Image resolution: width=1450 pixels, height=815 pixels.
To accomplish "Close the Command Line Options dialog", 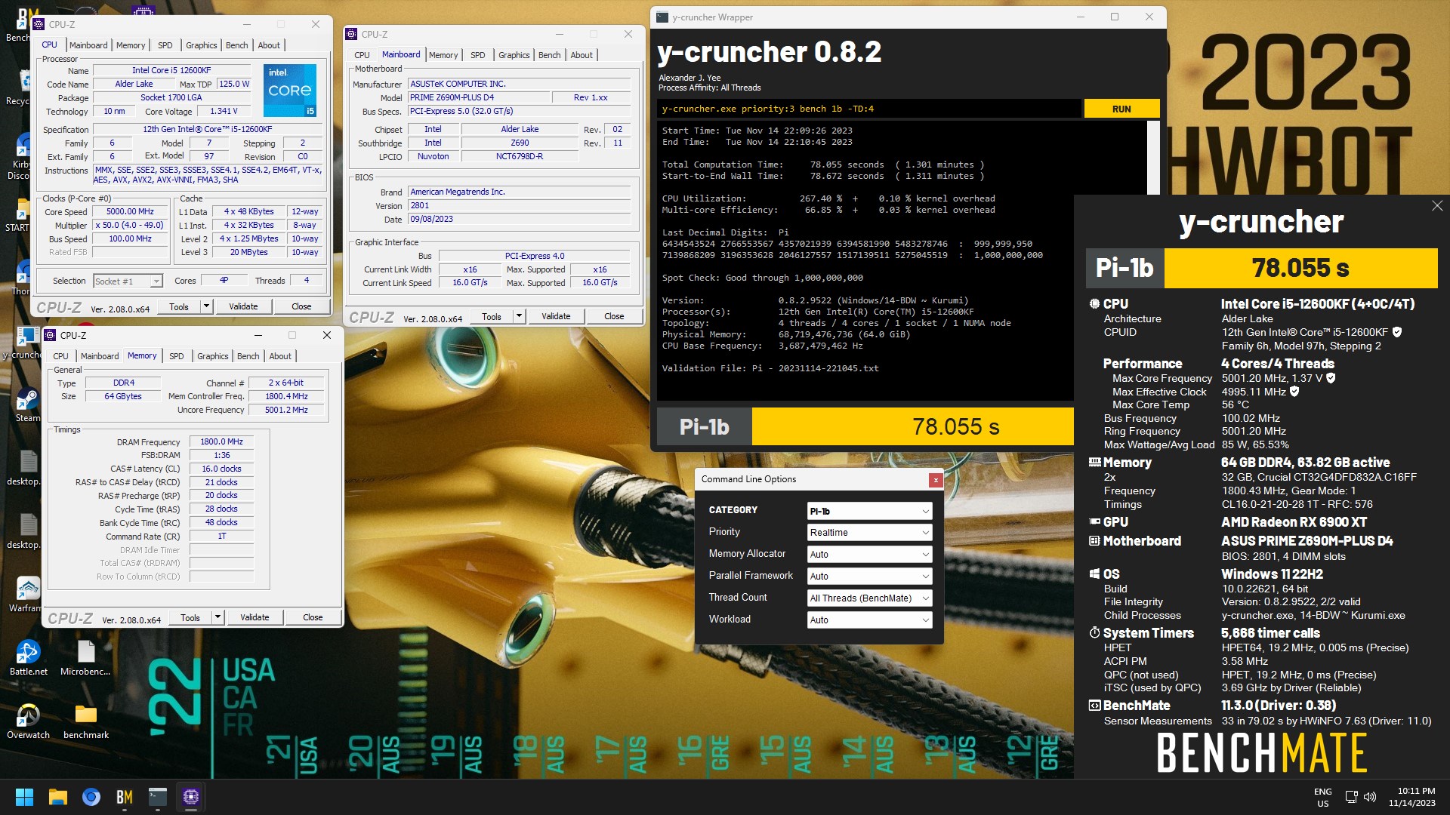I will [935, 480].
